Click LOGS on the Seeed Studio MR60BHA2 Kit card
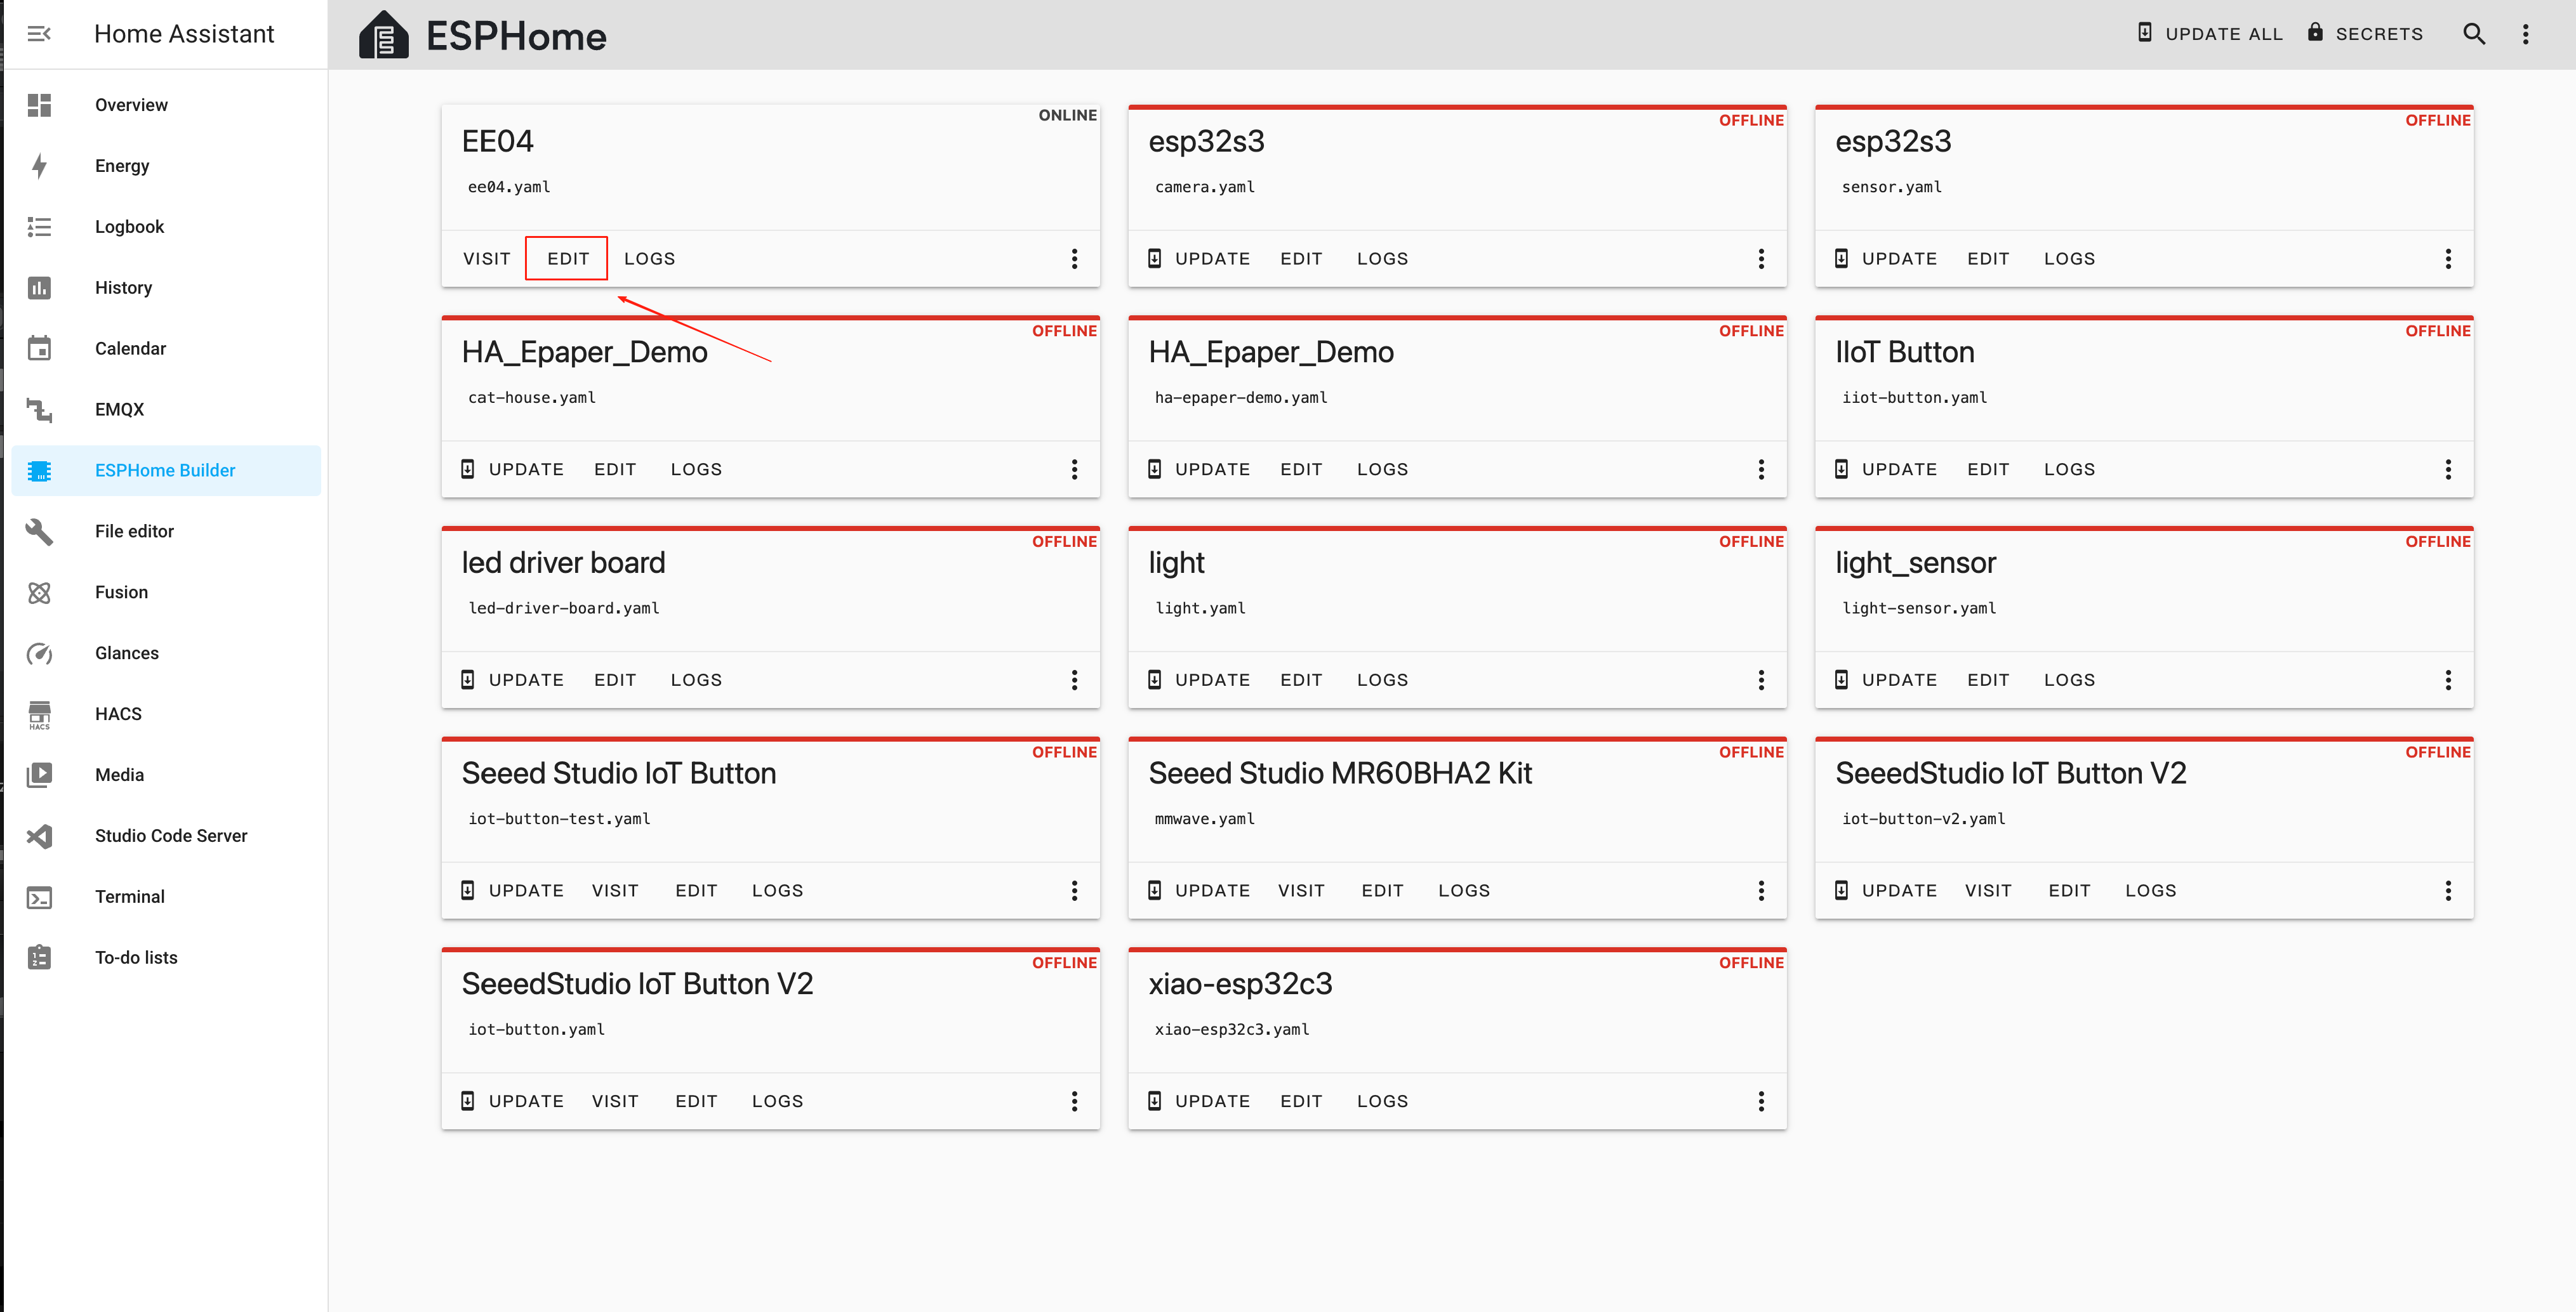 tap(1463, 890)
